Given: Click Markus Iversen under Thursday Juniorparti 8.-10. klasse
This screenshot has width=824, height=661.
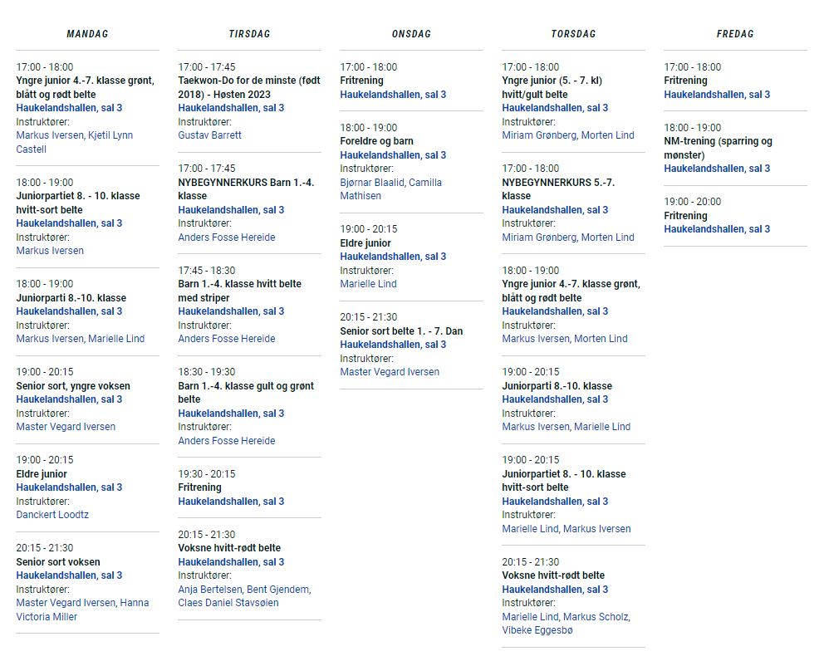Looking at the screenshot, I should pos(536,427).
